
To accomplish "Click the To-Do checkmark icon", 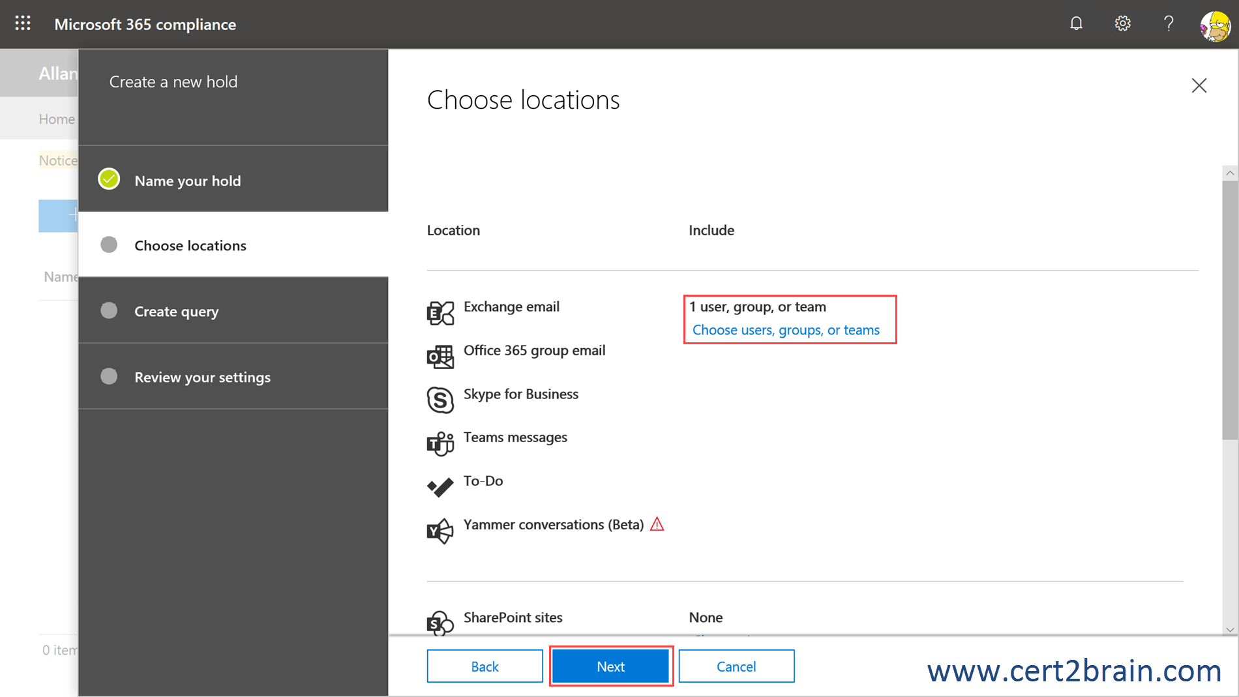I will [440, 487].
